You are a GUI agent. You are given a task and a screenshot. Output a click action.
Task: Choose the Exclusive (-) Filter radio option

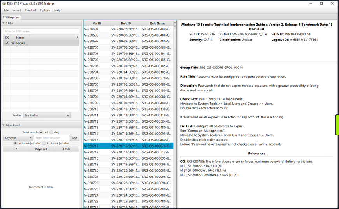point(44,143)
